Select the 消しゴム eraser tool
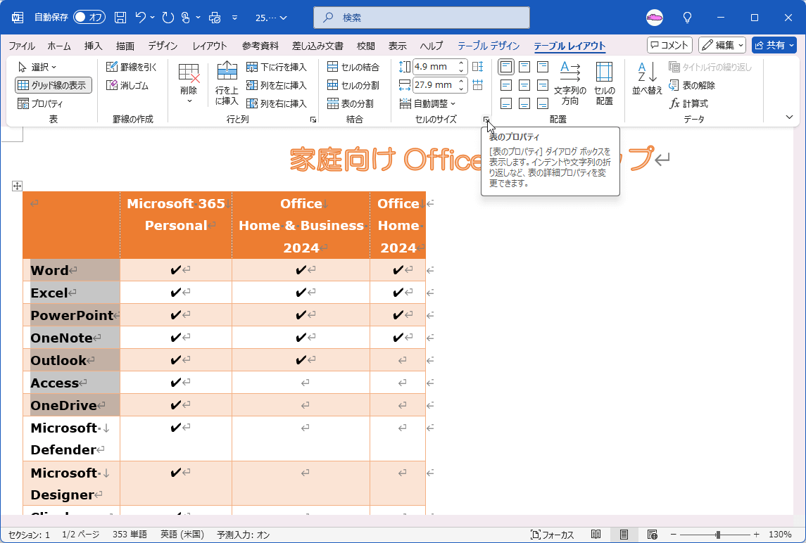The width and height of the screenshot is (806, 543). click(127, 85)
